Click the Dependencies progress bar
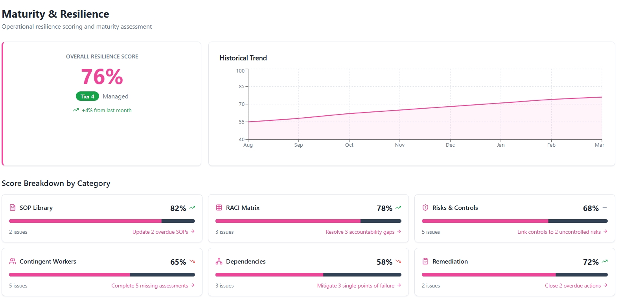 pyautogui.click(x=308, y=275)
